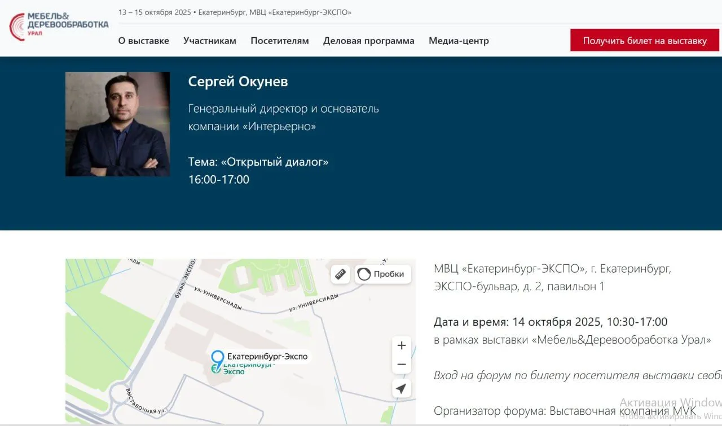Expand the Посетителям menu

point(280,41)
